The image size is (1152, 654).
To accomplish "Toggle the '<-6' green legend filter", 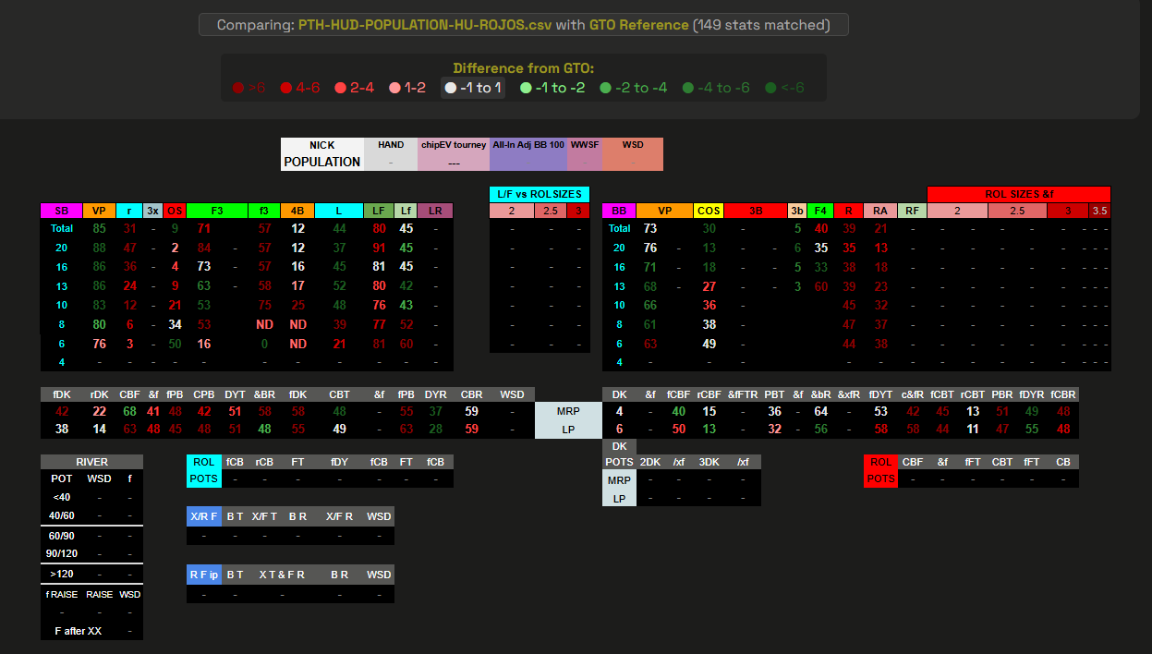I will pos(784,88).
